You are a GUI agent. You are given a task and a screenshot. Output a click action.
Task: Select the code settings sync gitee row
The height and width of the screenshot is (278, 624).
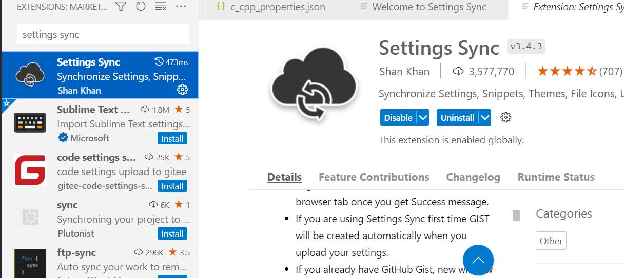click(x=100, y=170)
